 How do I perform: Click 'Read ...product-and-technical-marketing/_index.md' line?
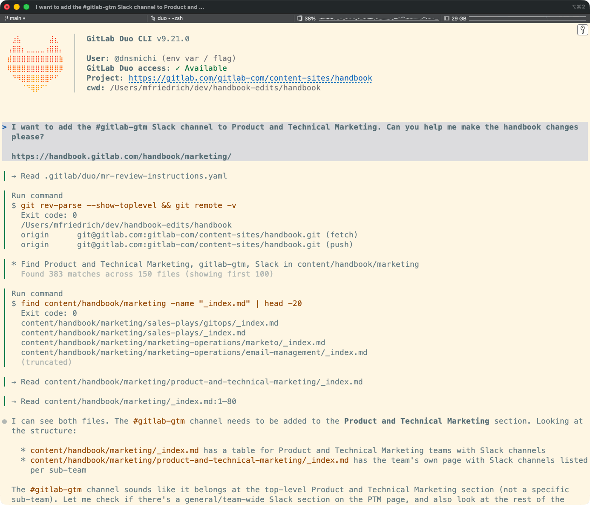tap(187, 382)
